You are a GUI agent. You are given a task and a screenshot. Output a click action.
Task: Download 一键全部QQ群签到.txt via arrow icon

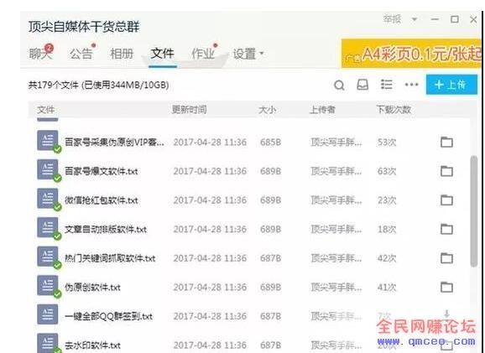pyautogui.click(x=446, y=314)
